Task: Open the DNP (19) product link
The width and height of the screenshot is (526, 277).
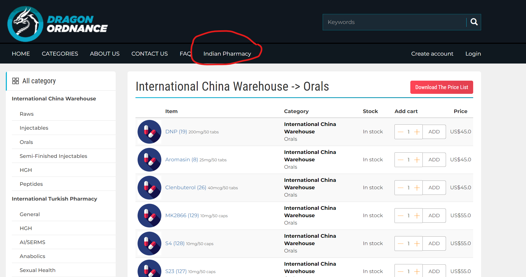Action: 176,132
